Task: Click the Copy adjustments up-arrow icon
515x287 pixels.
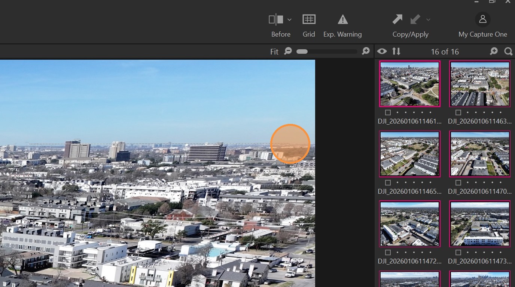Action: (x=397, y=19)
